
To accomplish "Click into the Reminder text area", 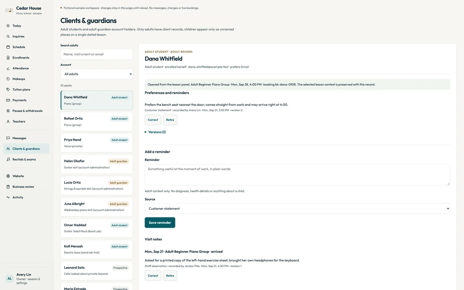I will tap(297, 175).
